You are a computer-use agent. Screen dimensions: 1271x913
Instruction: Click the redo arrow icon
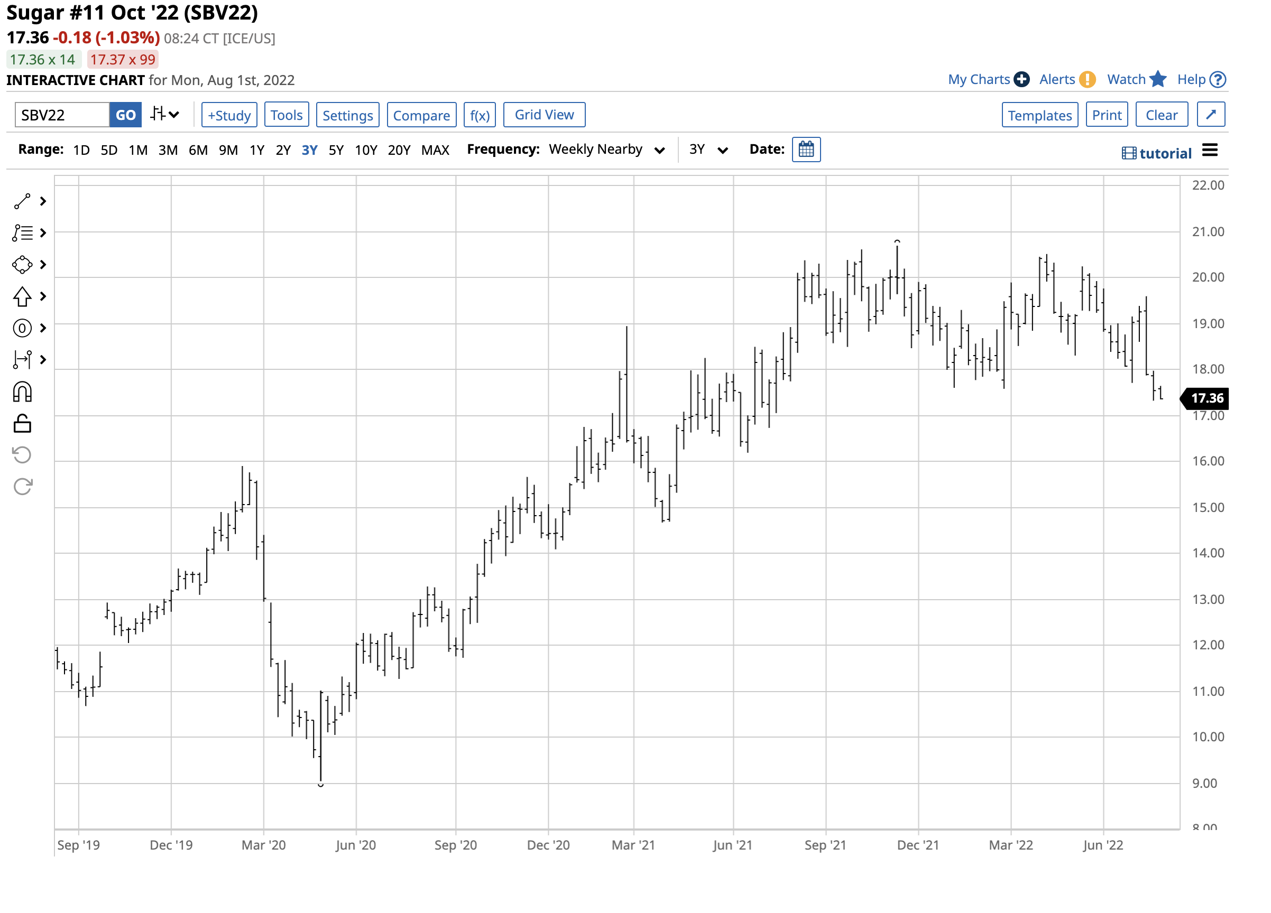pos(22,487)
